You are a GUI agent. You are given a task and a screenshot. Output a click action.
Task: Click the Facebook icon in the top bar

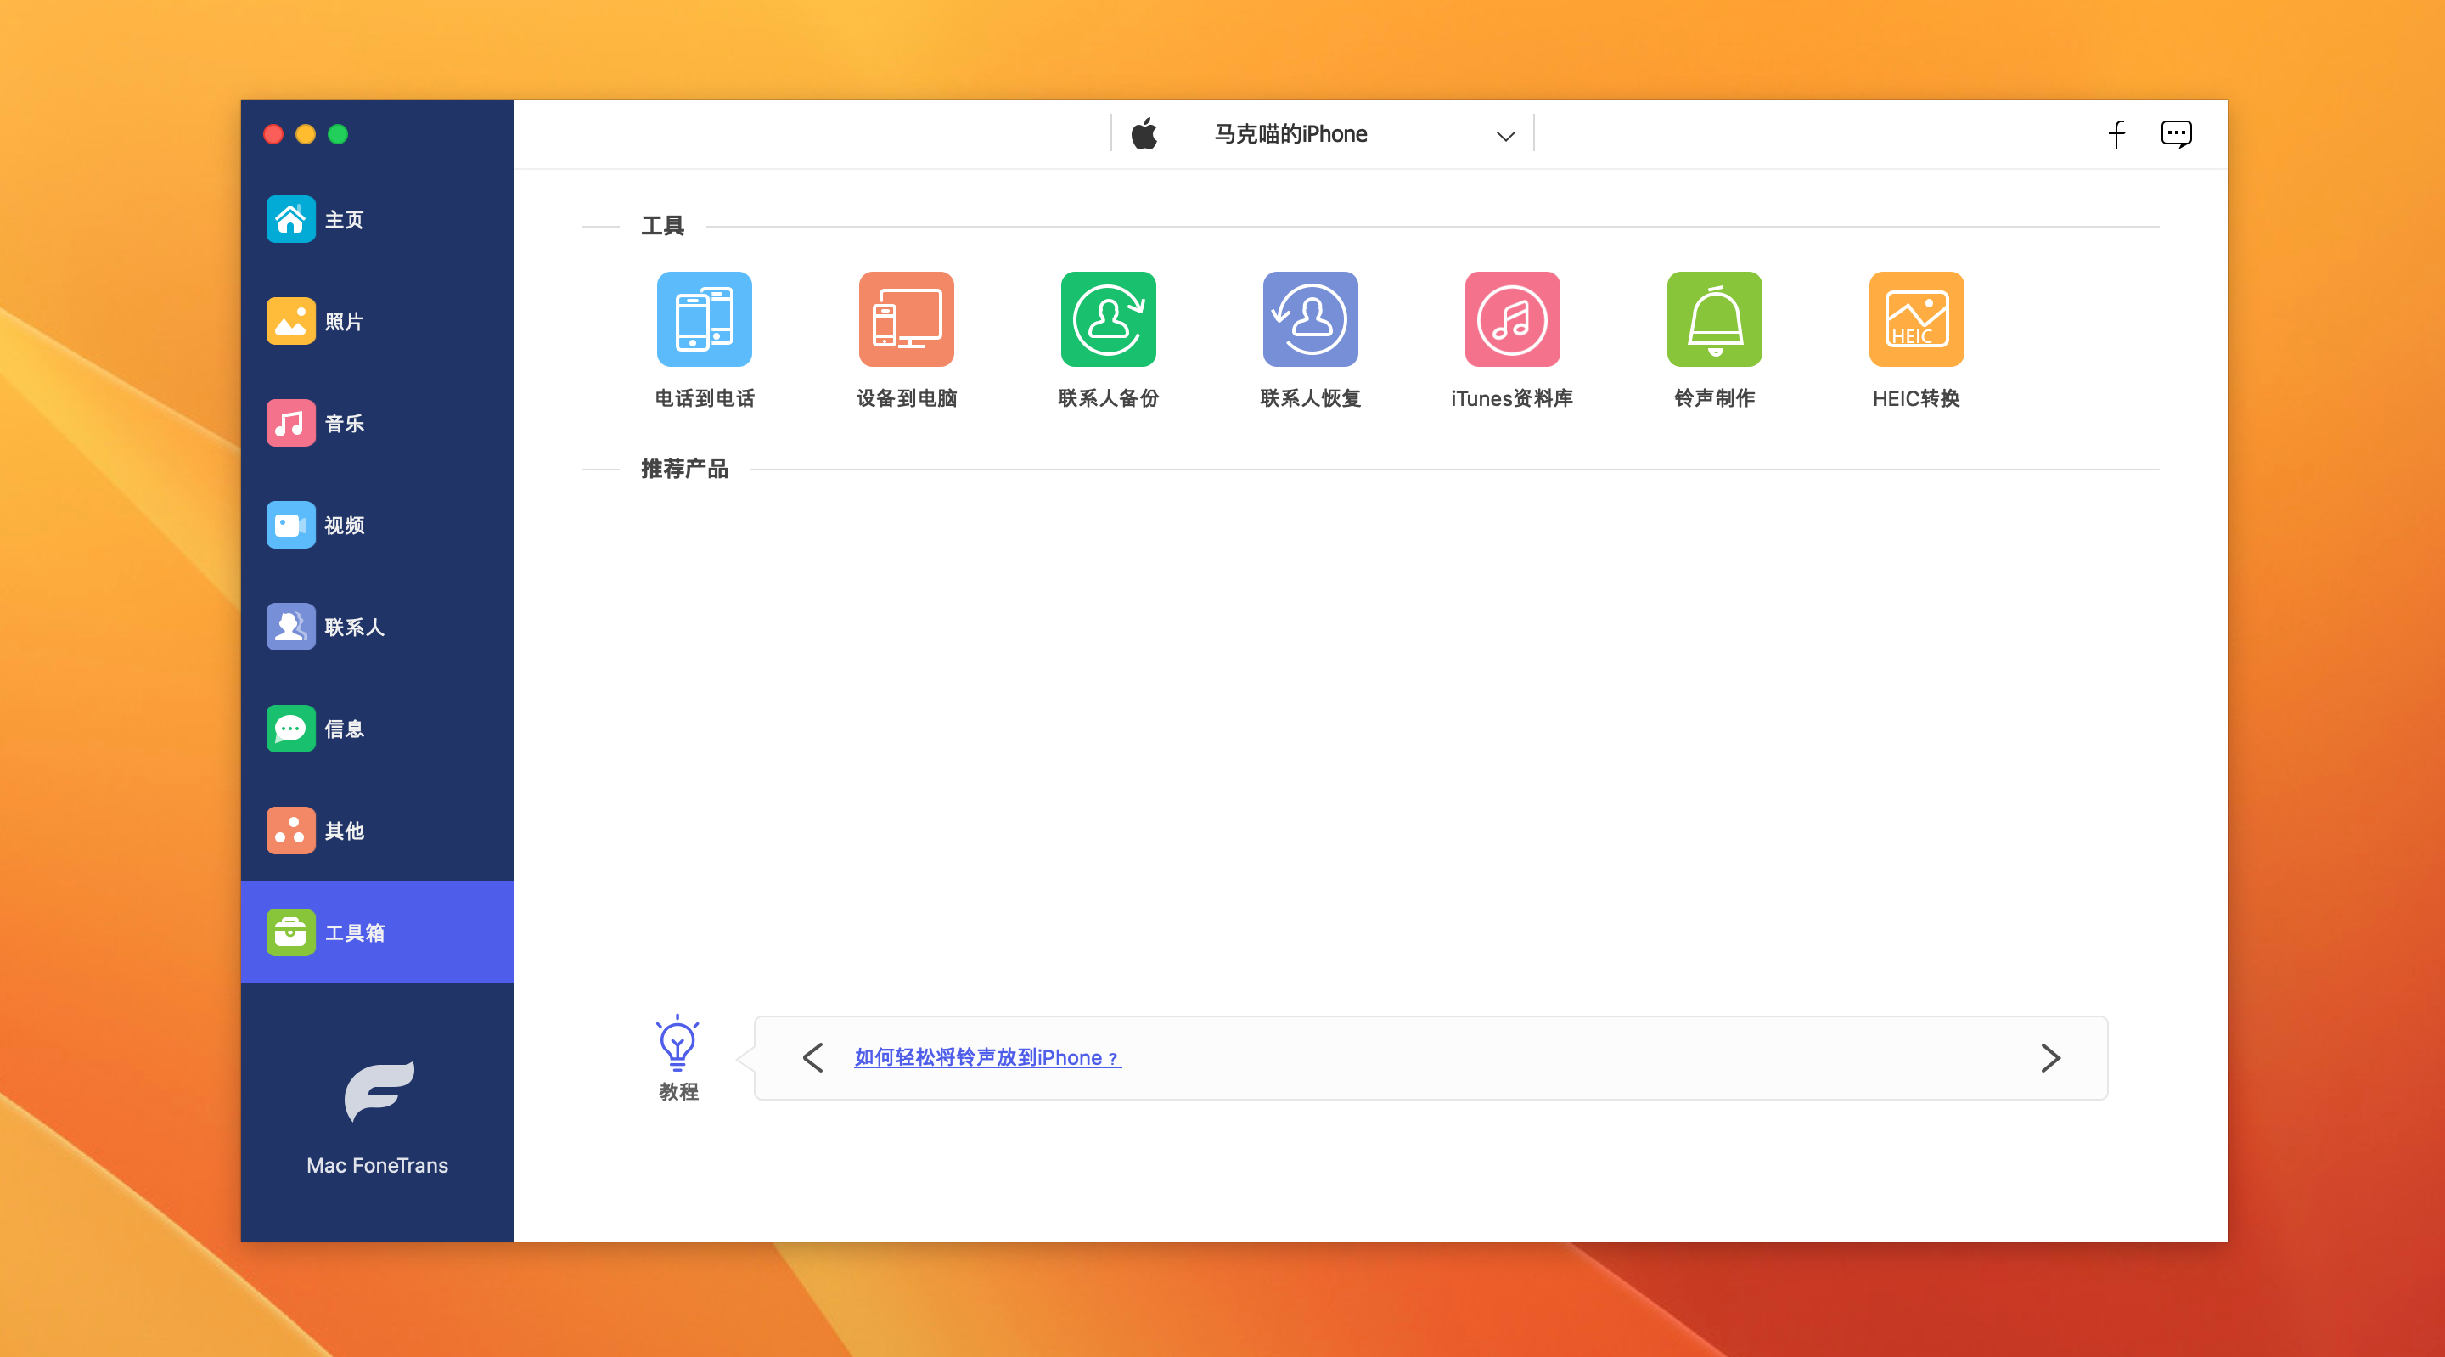[2116, 134]
